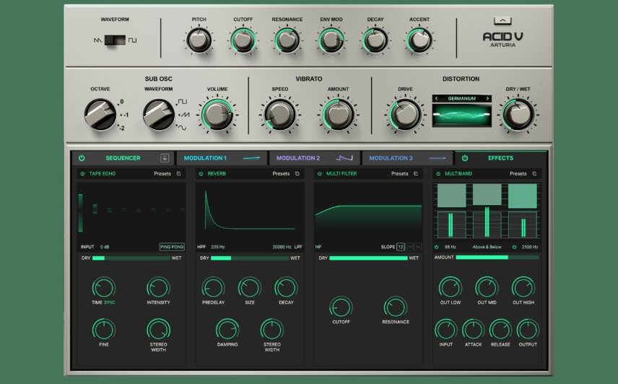Select filter slope 24
Screen dimensions: 618x384
[x=409, y=247]
